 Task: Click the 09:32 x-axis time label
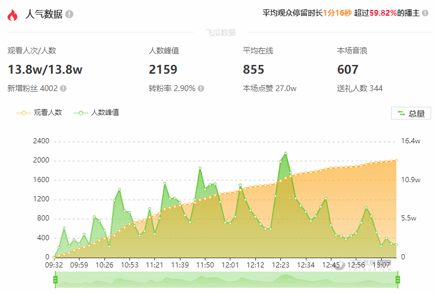click(x=54, y=265)
